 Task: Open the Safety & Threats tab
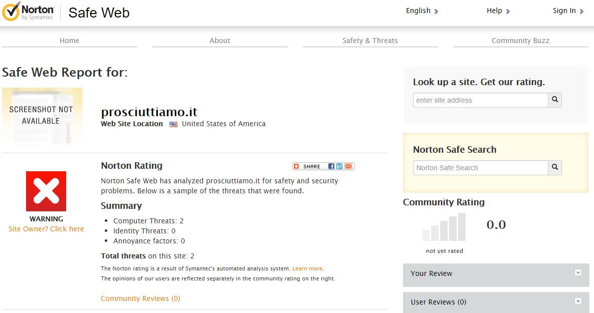pos(370,41)
